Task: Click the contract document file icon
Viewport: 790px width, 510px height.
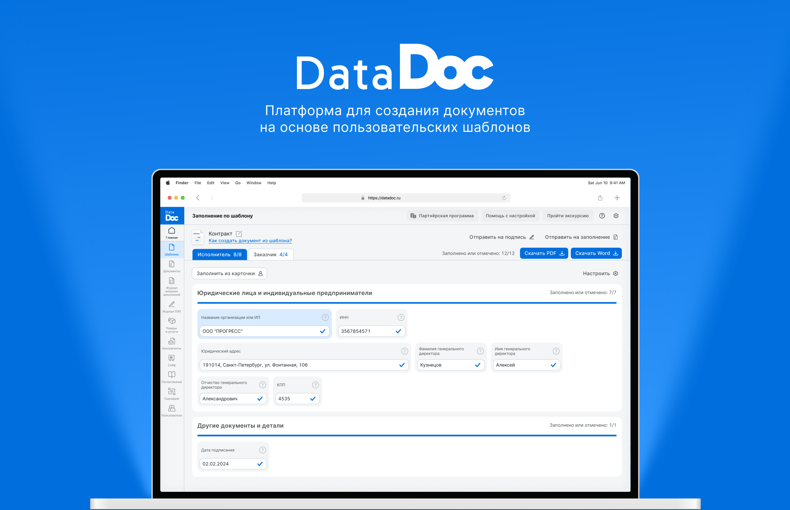Action: (x=198, y=237)
